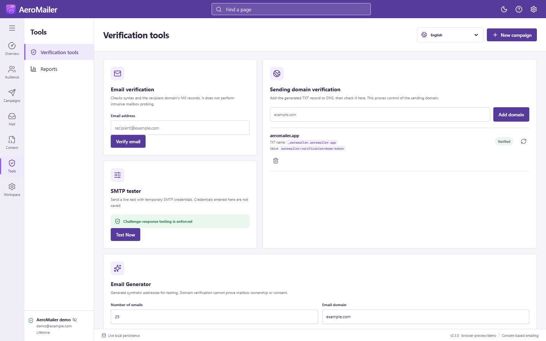The image size is (546, 341).
Task: Click the AeroMailer logo
Action: (x=32, y=9)
